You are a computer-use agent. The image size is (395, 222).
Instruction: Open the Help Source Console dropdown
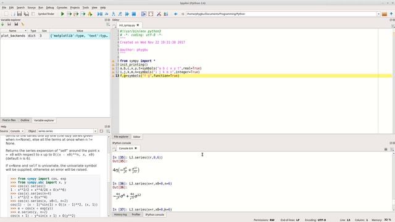17,131
